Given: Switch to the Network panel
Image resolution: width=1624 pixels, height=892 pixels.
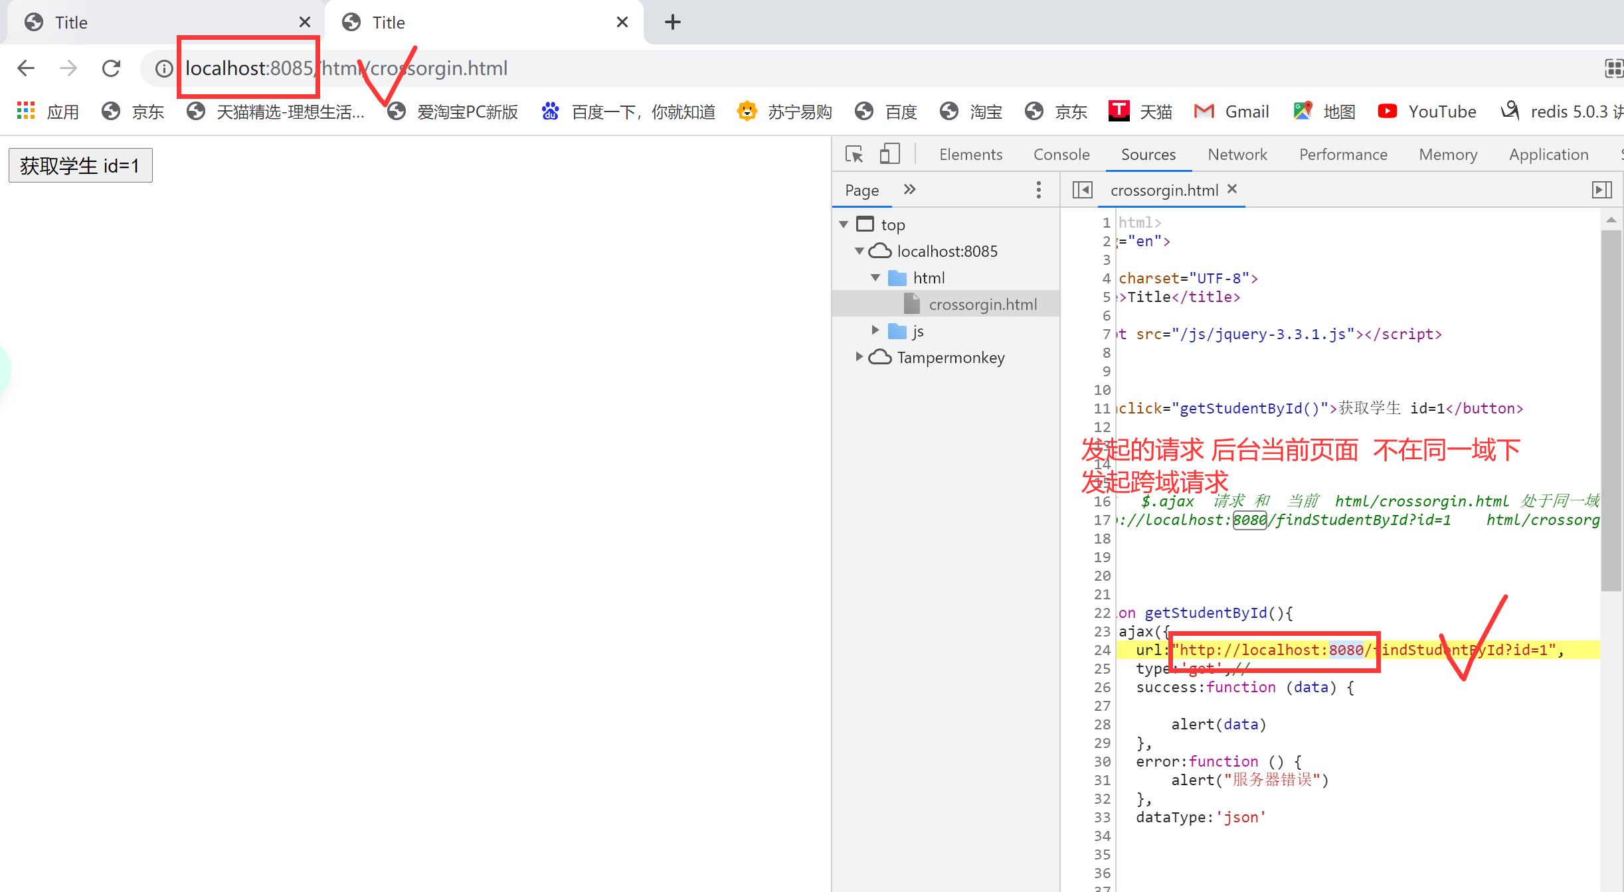Looking at the screenshot, I should (1237, 155).
